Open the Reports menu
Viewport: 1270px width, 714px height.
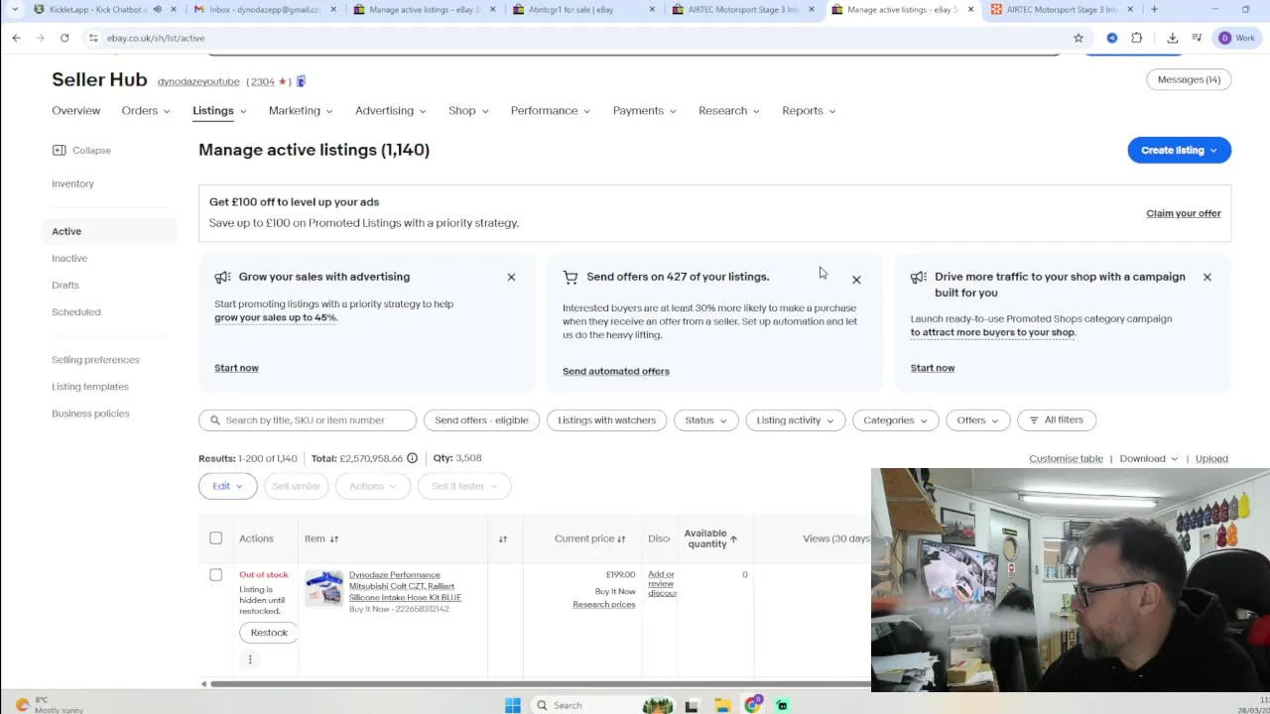809,111
